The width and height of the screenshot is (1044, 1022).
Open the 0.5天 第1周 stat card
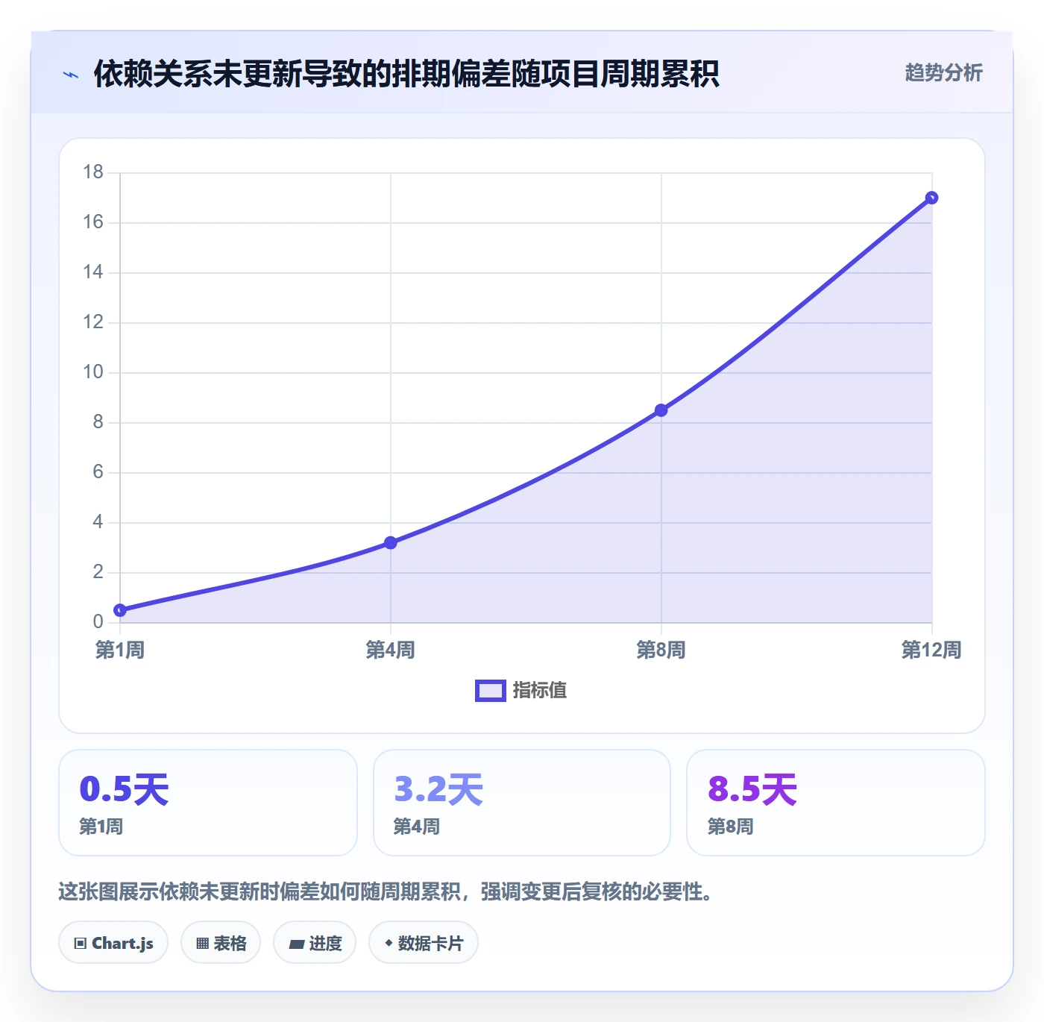pyautogui.click(x=208, y=803)
